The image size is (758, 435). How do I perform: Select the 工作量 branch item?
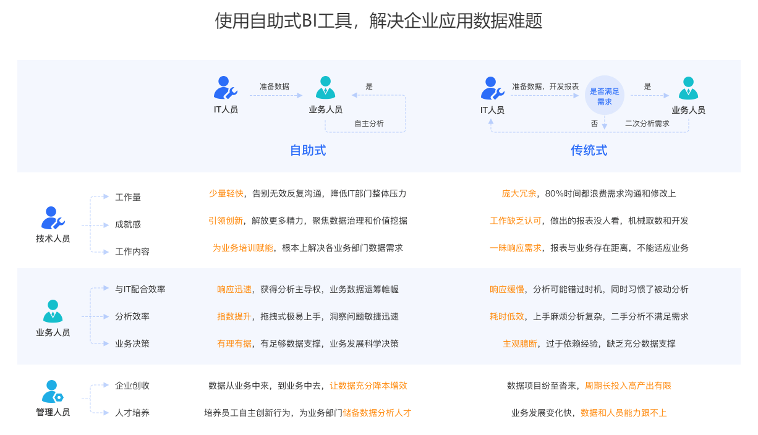[128, 197]
